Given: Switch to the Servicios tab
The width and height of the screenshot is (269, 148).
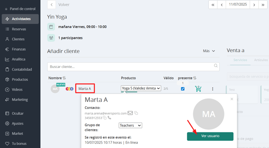Looking at the screenshot, I should coord(240,60).
